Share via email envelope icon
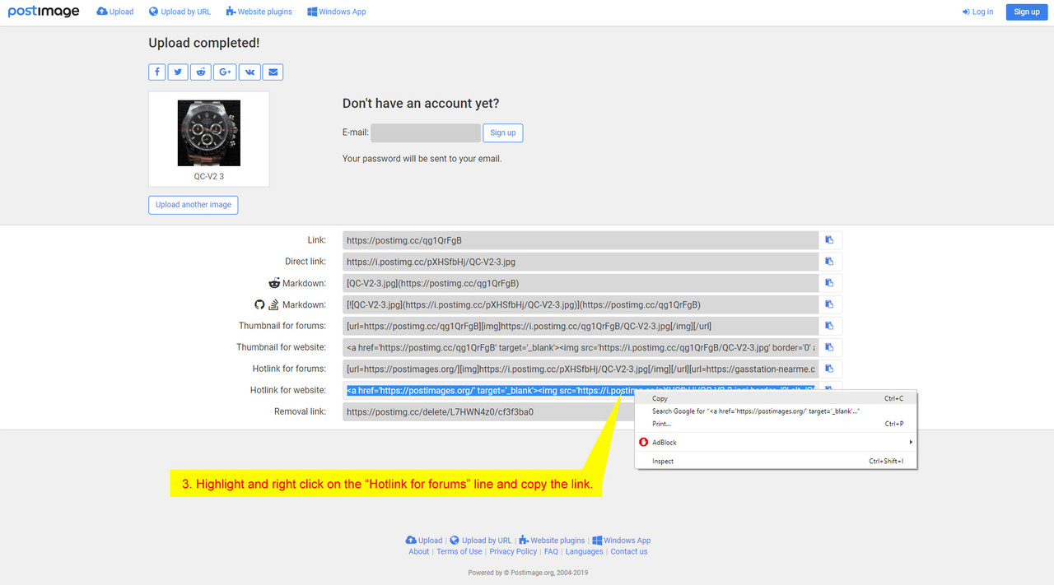1054x585 pixels. [x=273, y=72]
